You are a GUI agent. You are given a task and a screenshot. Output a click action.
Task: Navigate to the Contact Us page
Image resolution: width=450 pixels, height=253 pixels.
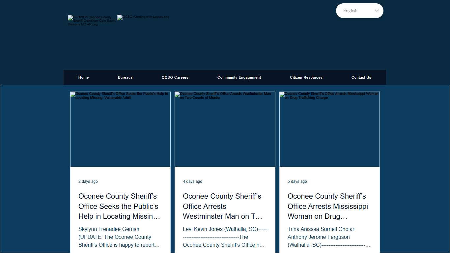[x=361, y=77]
